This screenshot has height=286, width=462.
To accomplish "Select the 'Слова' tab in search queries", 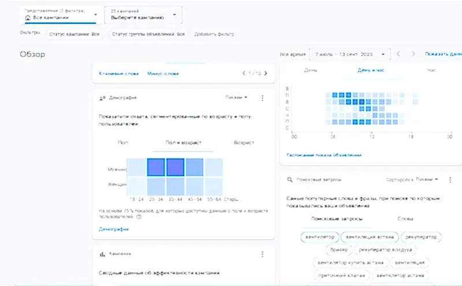I will coord(405,219).
